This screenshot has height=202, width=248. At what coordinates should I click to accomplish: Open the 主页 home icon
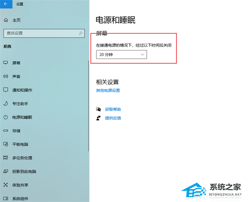coord(6,20)
